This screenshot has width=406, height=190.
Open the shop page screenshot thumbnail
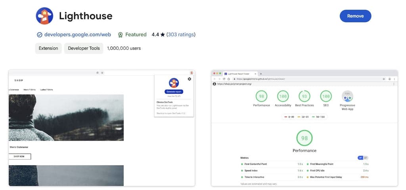[x=102, y=128]
